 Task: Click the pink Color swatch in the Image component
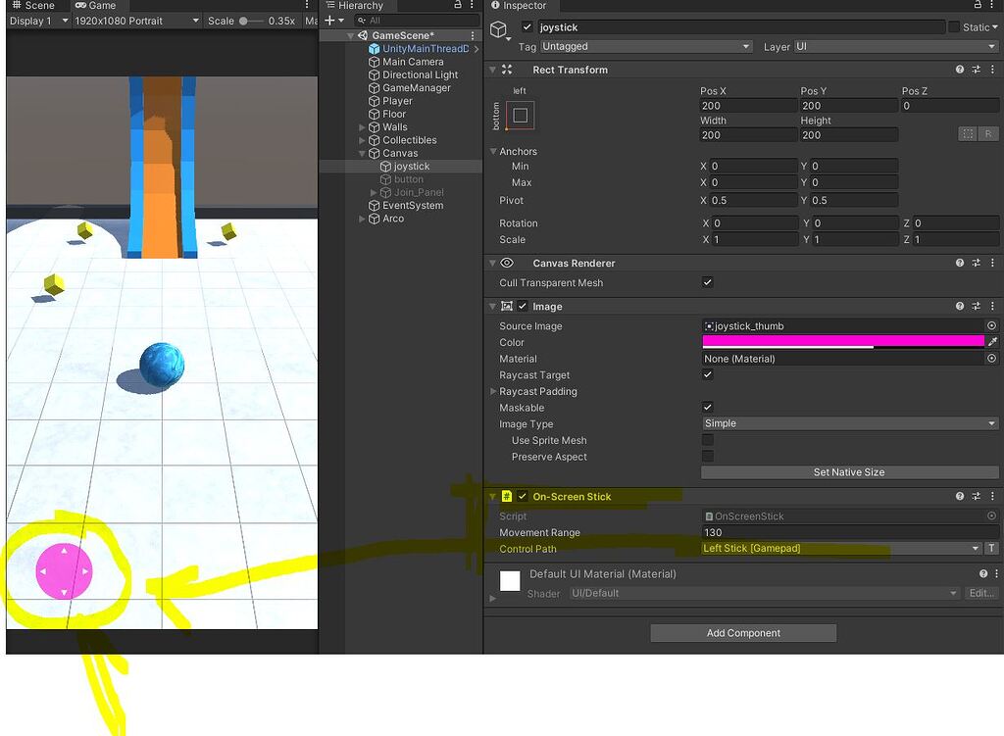pos(843,342)
